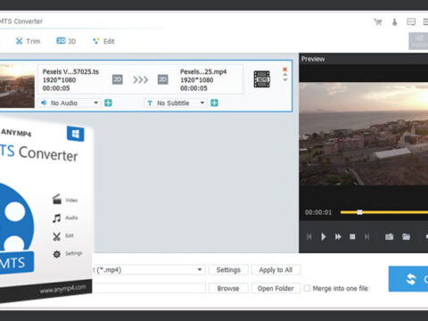428x321 pixels.
Task: Enable Merge into one file checkbox
Action: [x=307, y=288]
